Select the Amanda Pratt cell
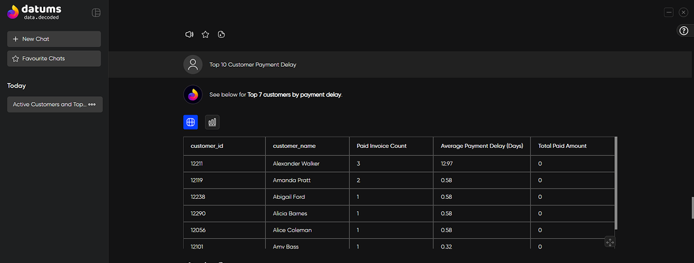The width and height of the screenshot is (694, 263). point(308,181)
